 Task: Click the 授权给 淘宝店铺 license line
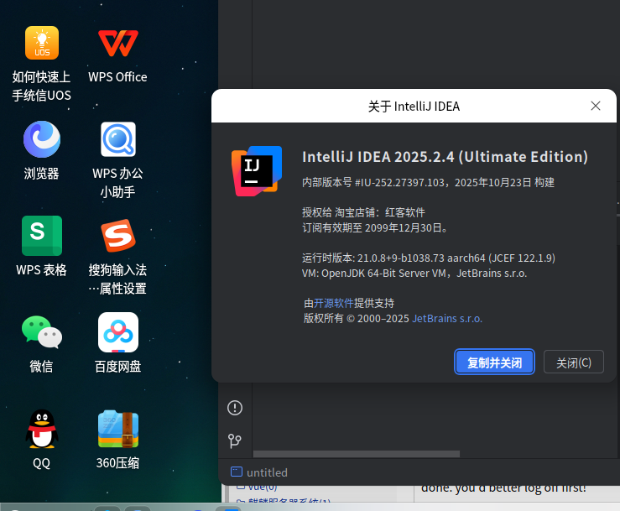point(363,212)
